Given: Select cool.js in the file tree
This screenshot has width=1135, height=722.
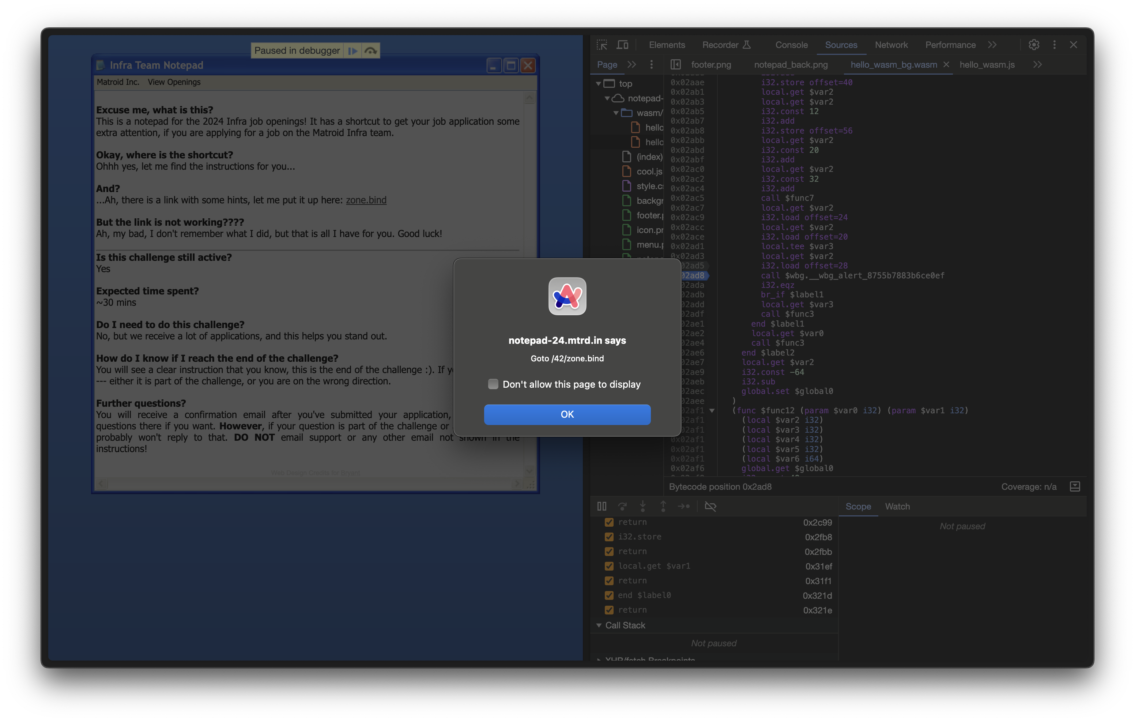Looking at the screenshot, I should 649,172.
